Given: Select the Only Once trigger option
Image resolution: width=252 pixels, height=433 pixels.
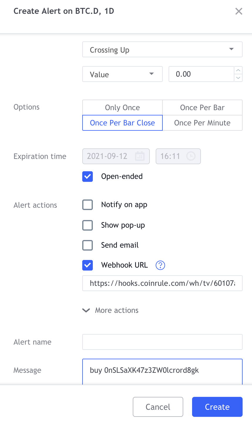Looking at the screenshot, I should pyautogui.click(x=122, y=108).
